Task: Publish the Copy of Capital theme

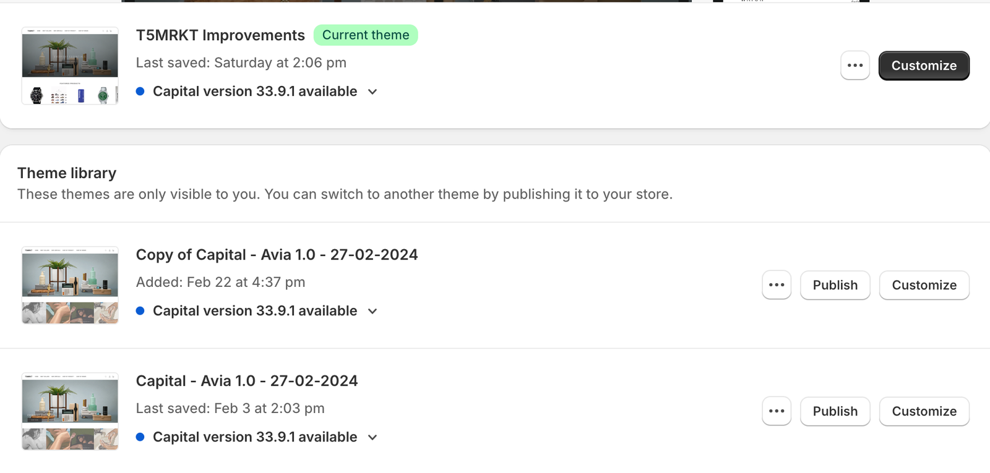Action: pyautogui.click(x=835, y=285)
